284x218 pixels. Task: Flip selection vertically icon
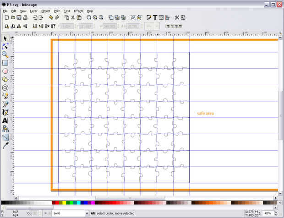(x=25, y=26)
